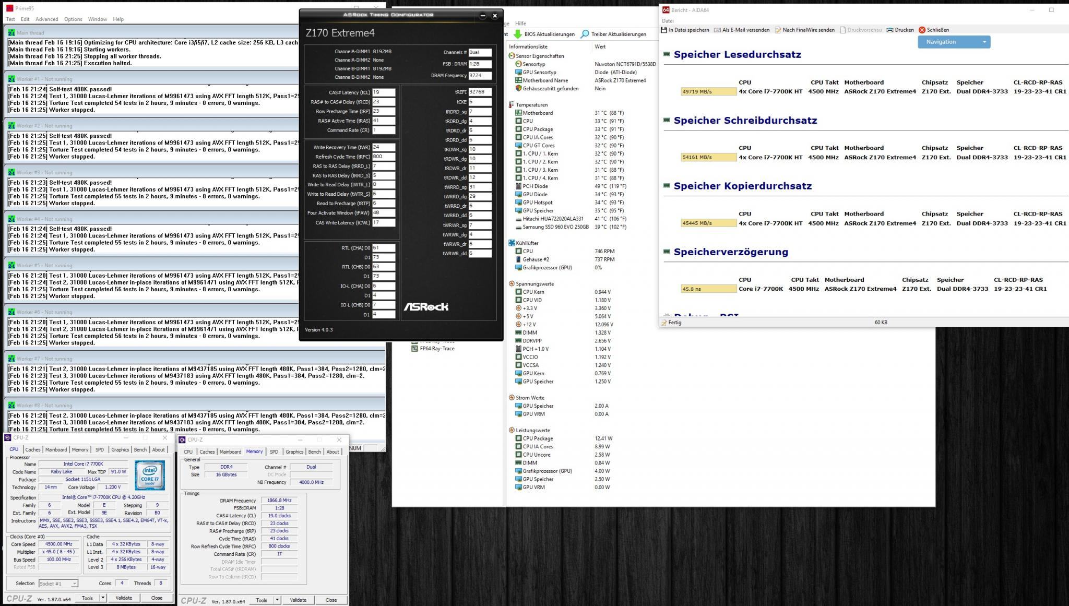
Task: Click the FSB : DRAM field showing 1:28
Action: coord(480,64)
